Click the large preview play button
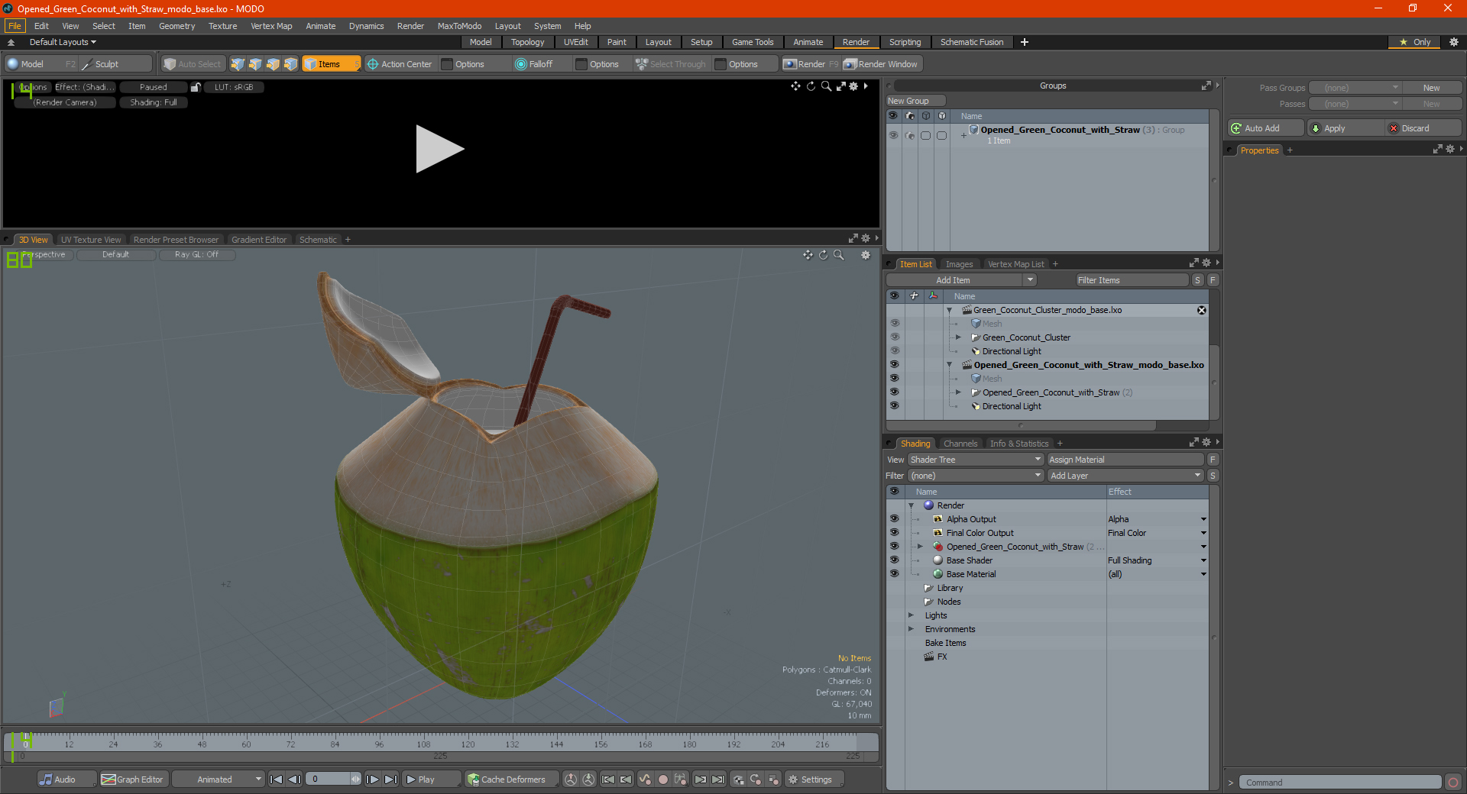 coord(439,149)
